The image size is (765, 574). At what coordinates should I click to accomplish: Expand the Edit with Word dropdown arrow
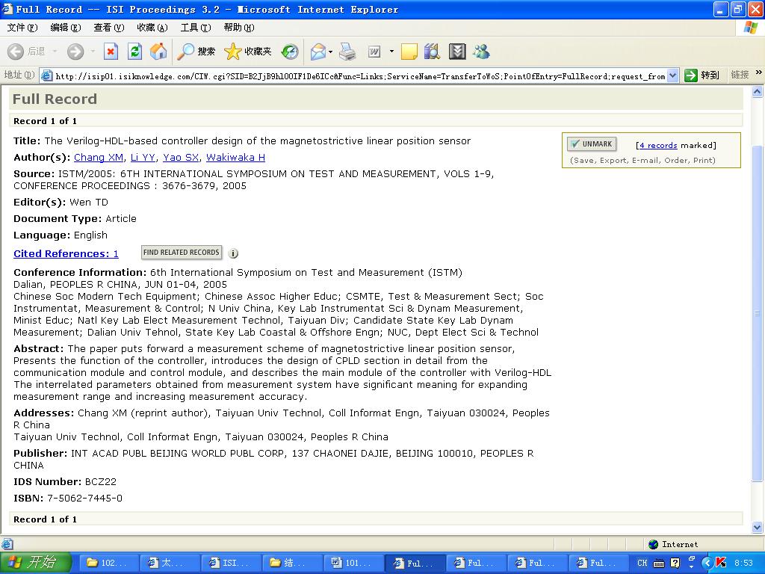(391, 52)
